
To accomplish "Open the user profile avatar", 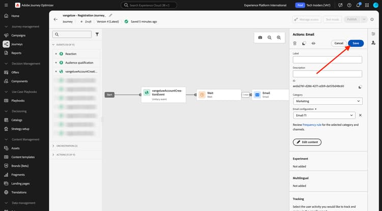I will [376, 5].
